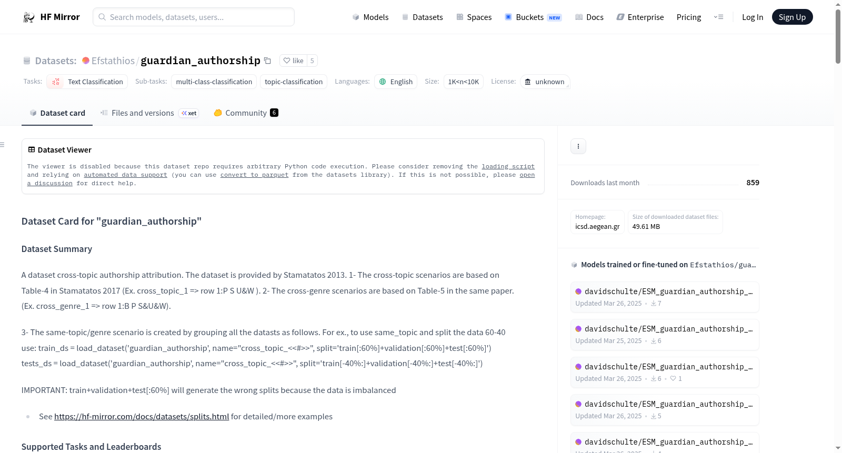Open the table of contents sidebar toggle

pyautogui.click(x=2, y=145)
